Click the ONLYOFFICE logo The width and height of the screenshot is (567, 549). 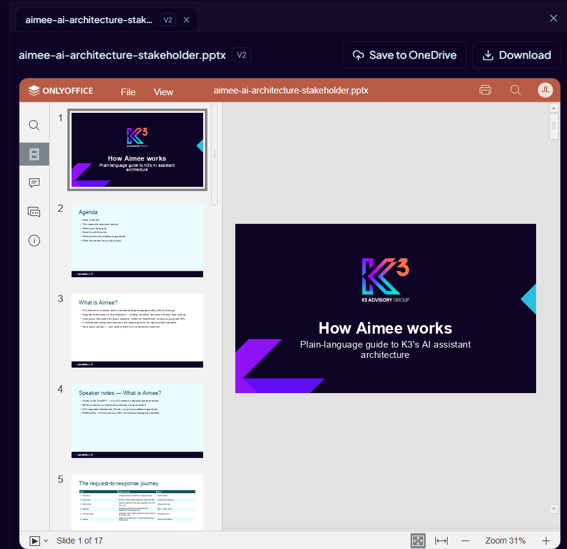[61, 90]
